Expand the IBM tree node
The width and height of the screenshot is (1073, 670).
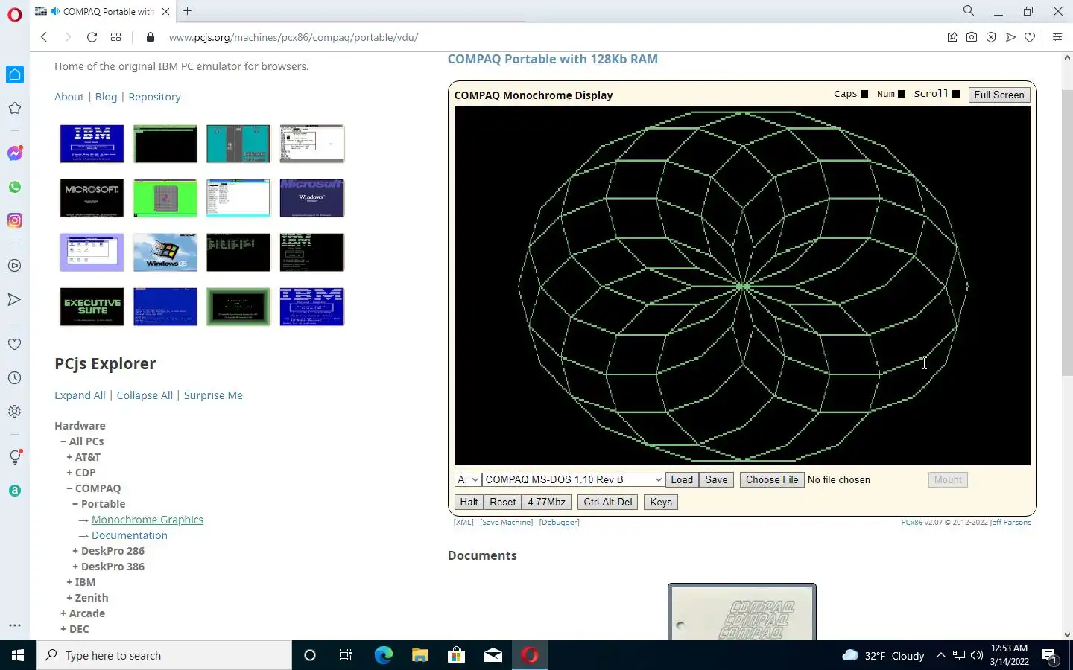69,582
